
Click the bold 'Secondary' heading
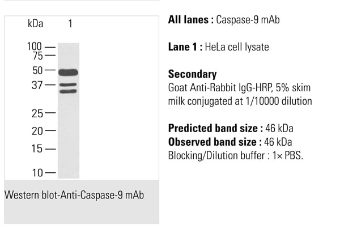tap(193, 74)
